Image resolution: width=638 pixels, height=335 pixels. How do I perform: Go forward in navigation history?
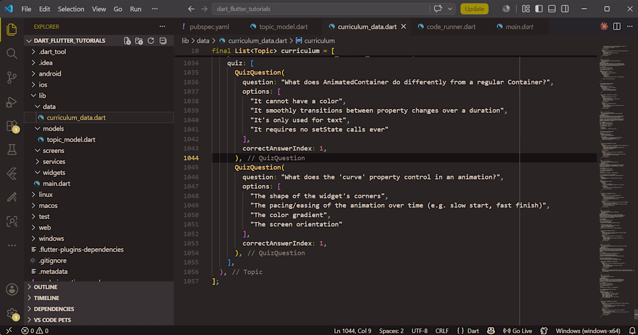[x=204, y=9]
